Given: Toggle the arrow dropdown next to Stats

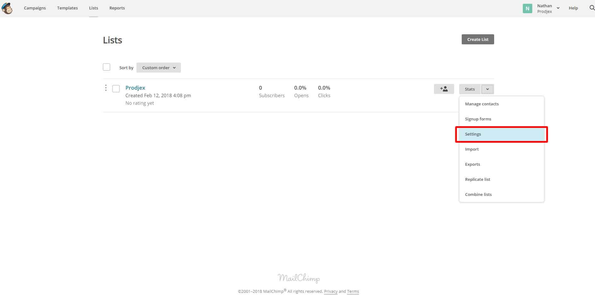Looking at the screenshot, I should tap(487, 89).
